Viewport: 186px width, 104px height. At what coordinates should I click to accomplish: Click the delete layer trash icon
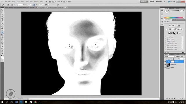point(183,99)
